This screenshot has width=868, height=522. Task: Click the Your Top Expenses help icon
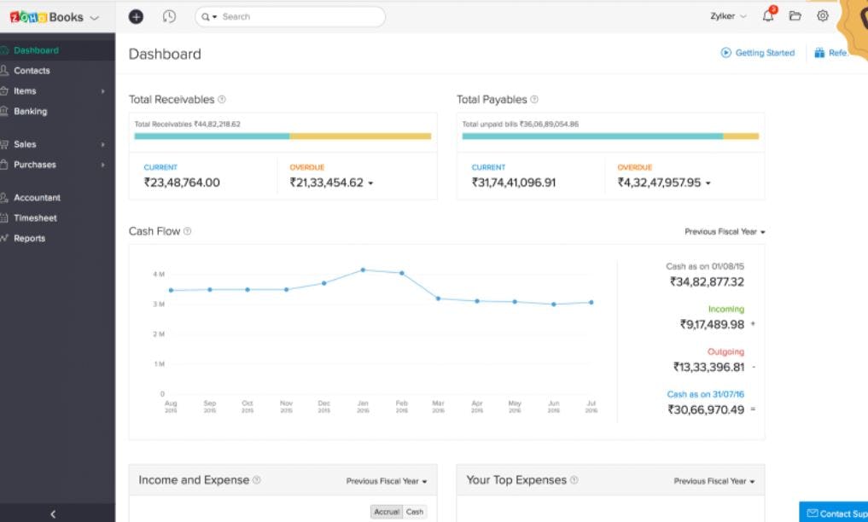pos(574,480)
